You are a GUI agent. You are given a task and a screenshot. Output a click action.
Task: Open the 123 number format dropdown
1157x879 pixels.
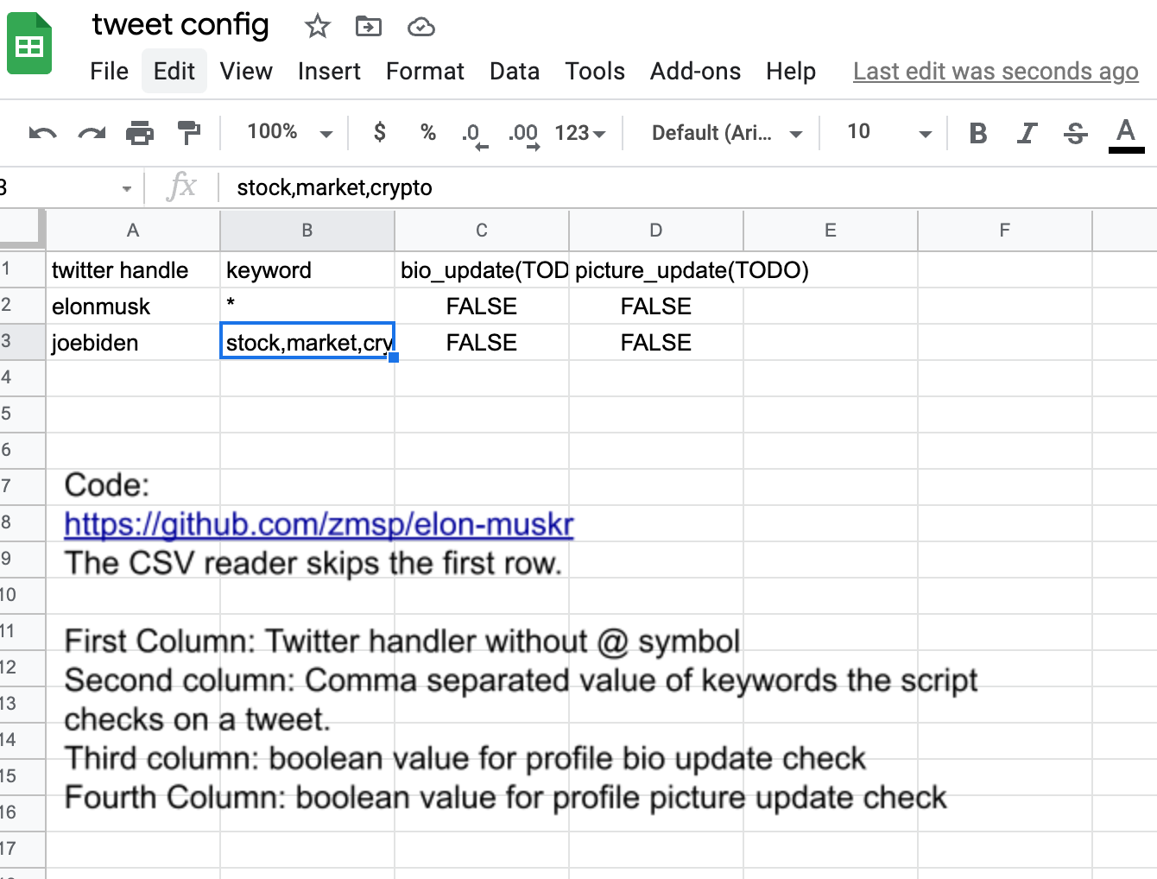click(x=580, y=133)
